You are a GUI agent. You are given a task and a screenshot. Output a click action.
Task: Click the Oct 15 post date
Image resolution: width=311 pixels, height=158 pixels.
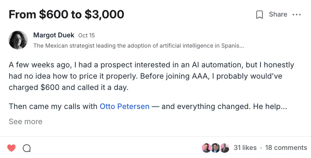pos(87,36)
